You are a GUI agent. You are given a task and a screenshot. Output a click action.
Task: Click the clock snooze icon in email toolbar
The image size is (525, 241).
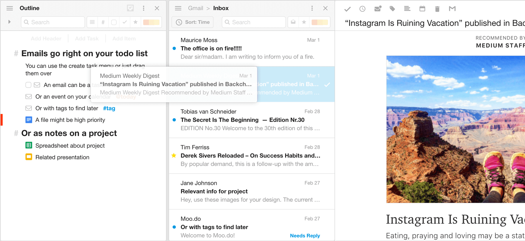pos(362,9)
